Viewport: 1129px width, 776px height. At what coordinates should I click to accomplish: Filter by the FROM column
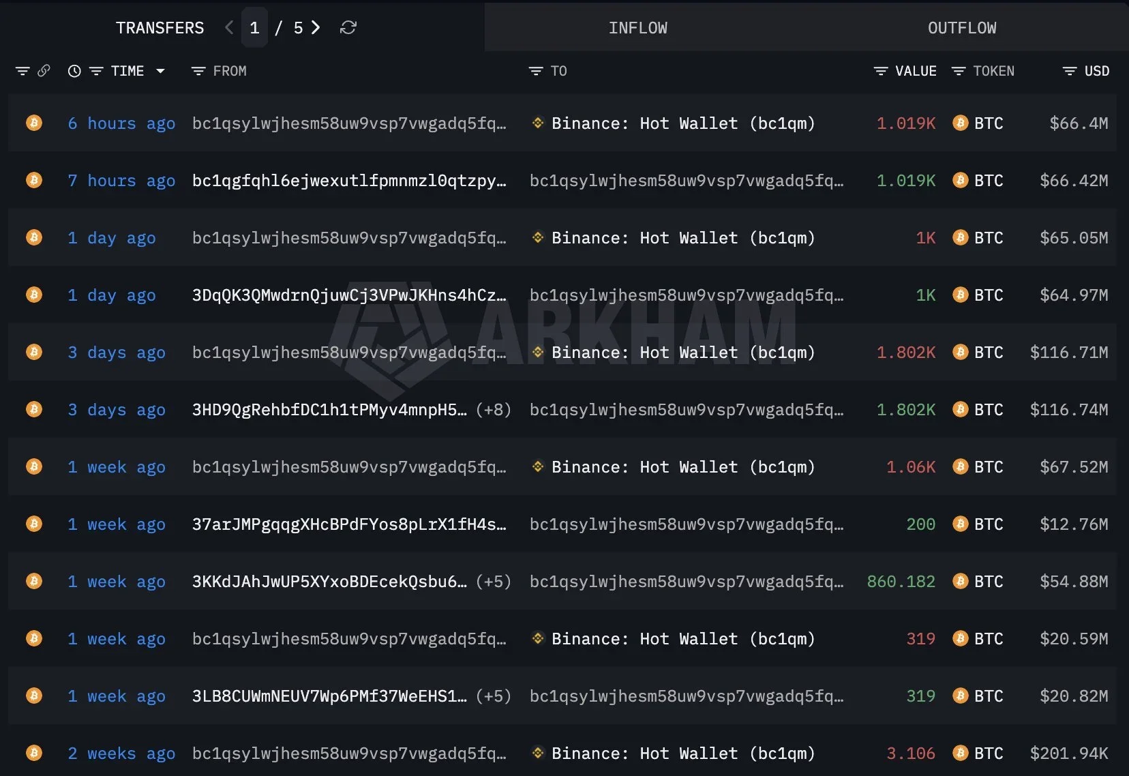click(198, 71)
